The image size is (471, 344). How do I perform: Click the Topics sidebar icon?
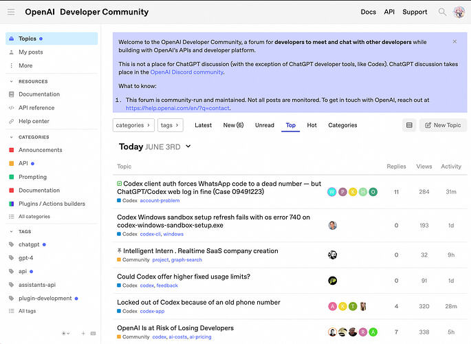(x=12, y=39)
